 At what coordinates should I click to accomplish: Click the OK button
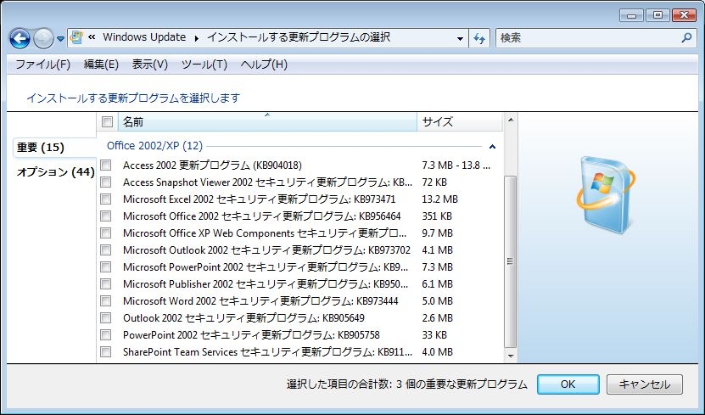(568, 384)
